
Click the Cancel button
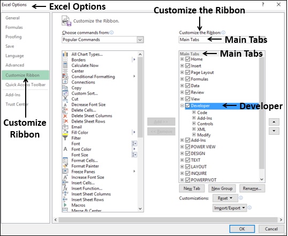[x=271, y=229]
